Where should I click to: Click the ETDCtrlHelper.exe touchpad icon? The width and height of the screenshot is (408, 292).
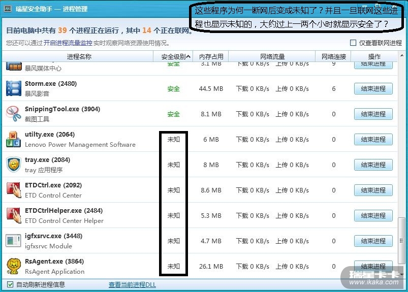click(x=14, y=215)
